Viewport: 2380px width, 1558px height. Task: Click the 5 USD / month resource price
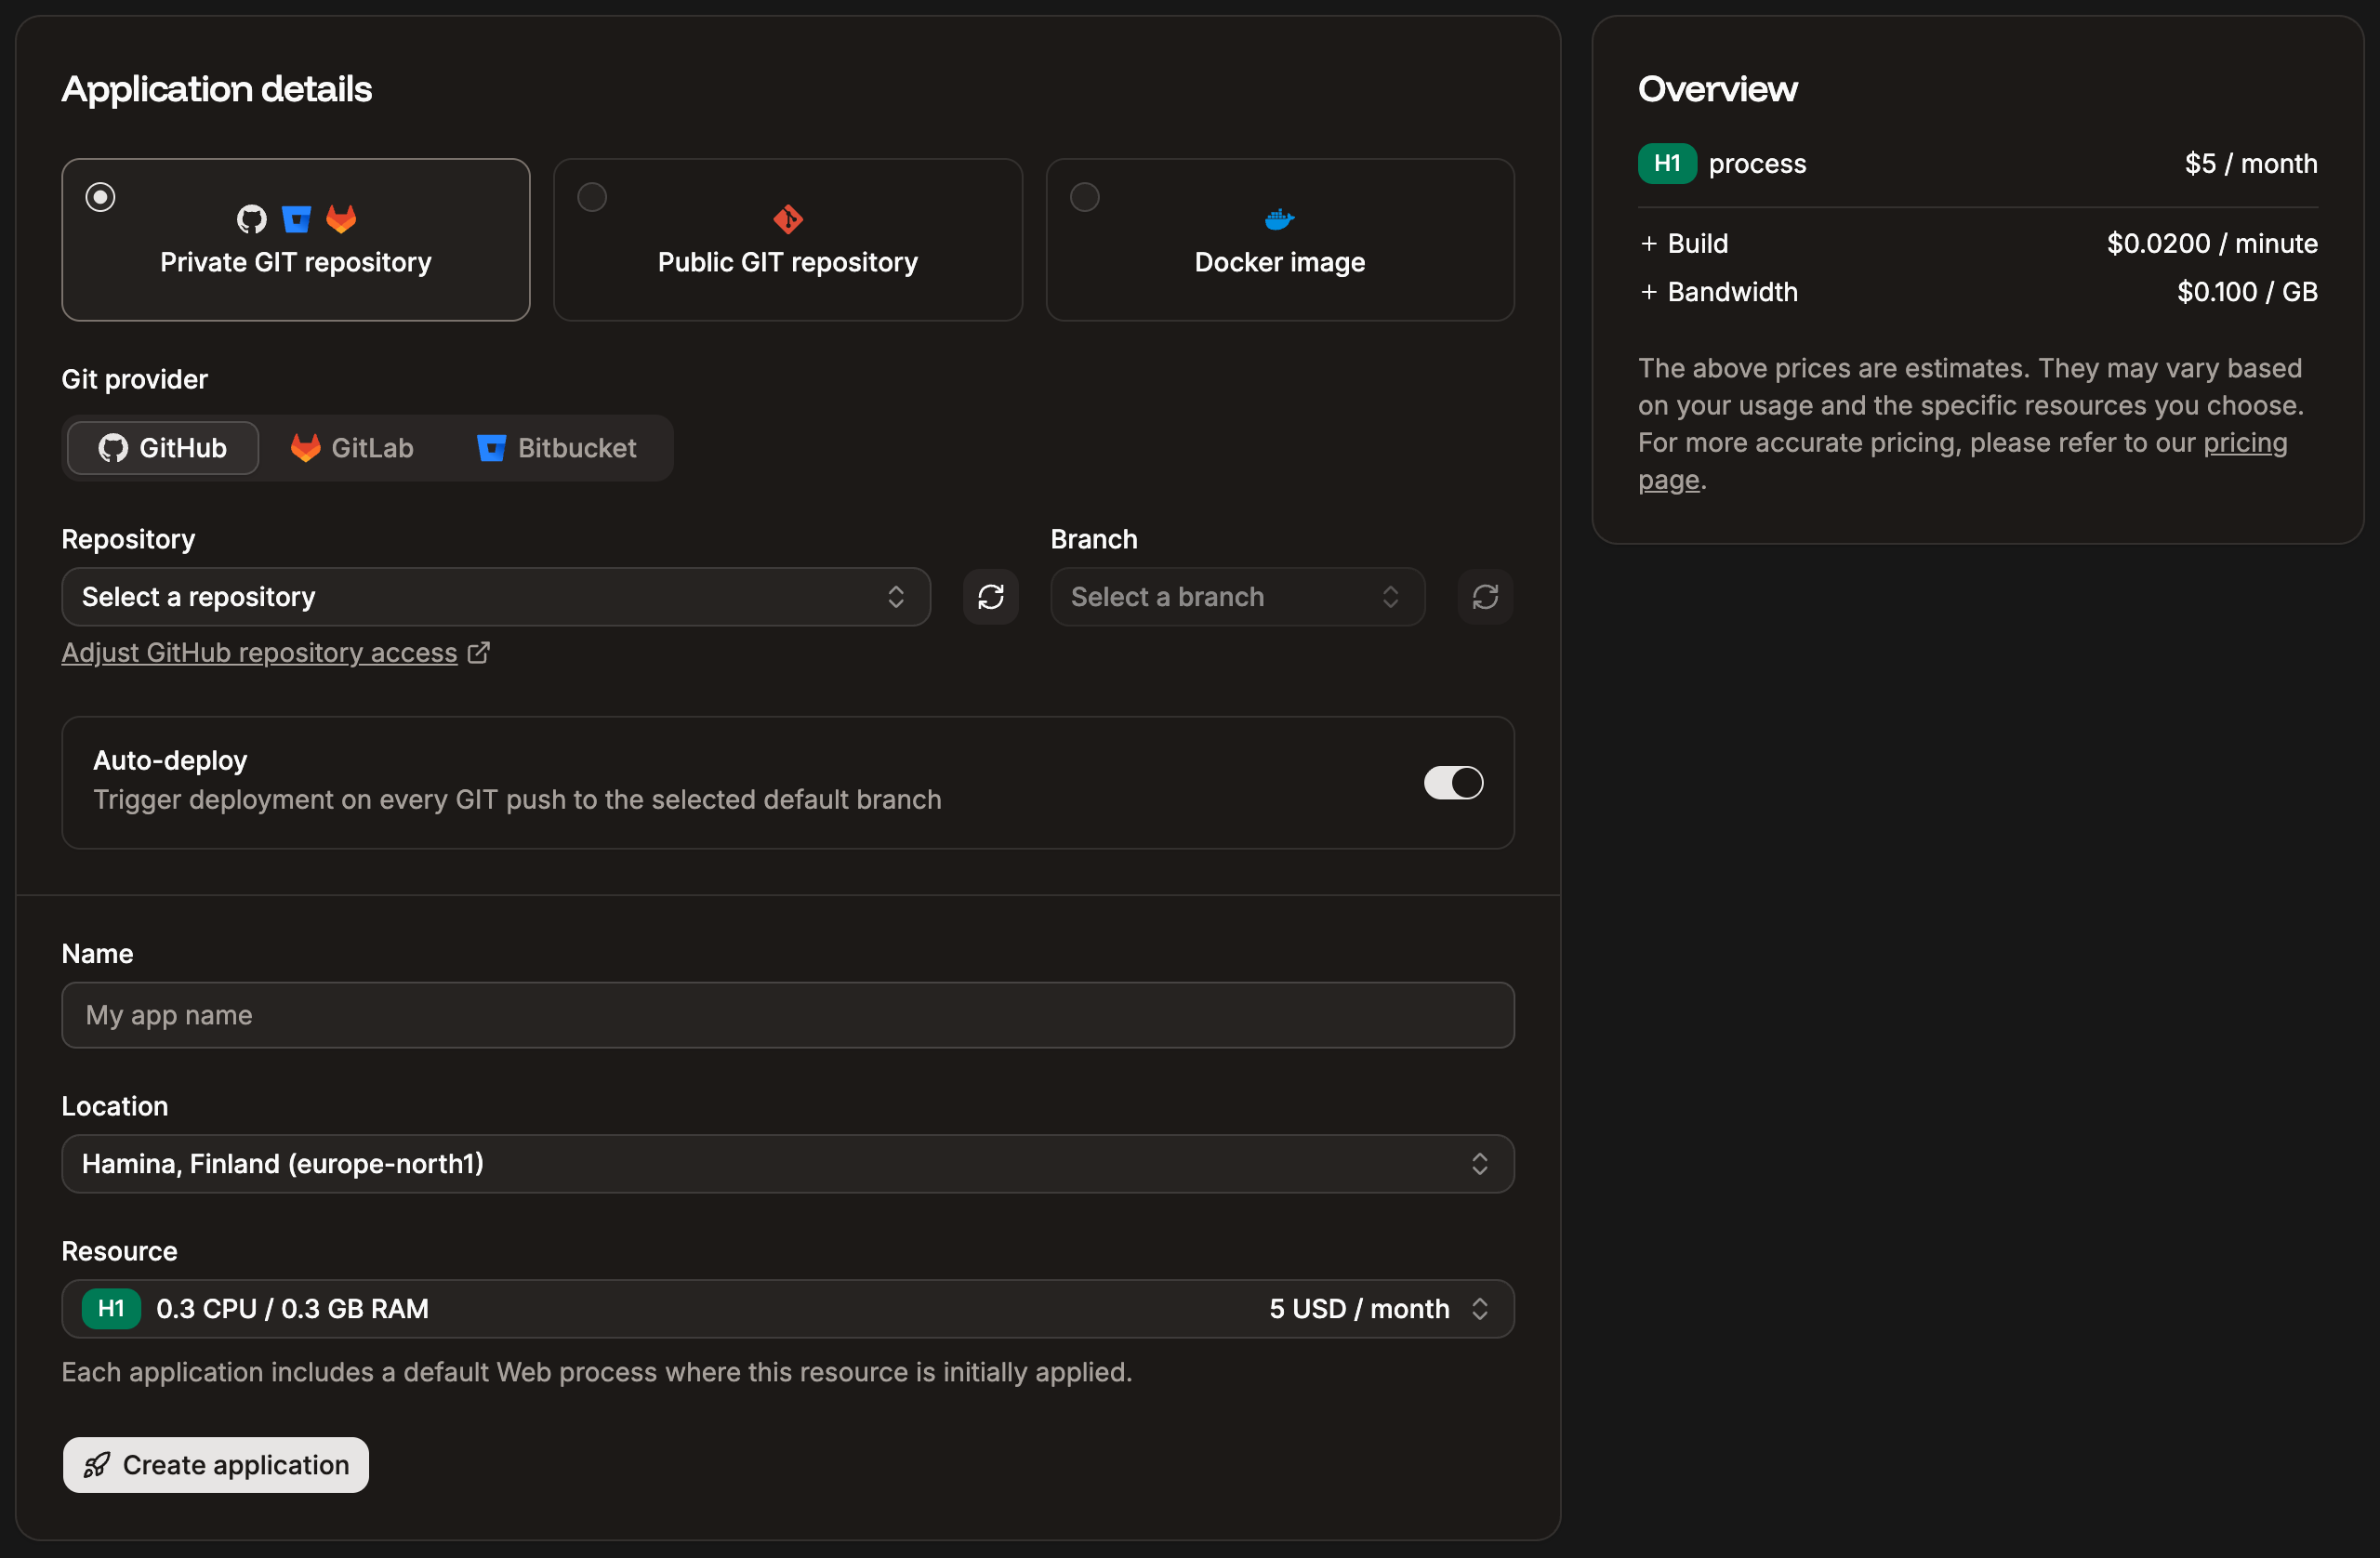point(1359,1309)
